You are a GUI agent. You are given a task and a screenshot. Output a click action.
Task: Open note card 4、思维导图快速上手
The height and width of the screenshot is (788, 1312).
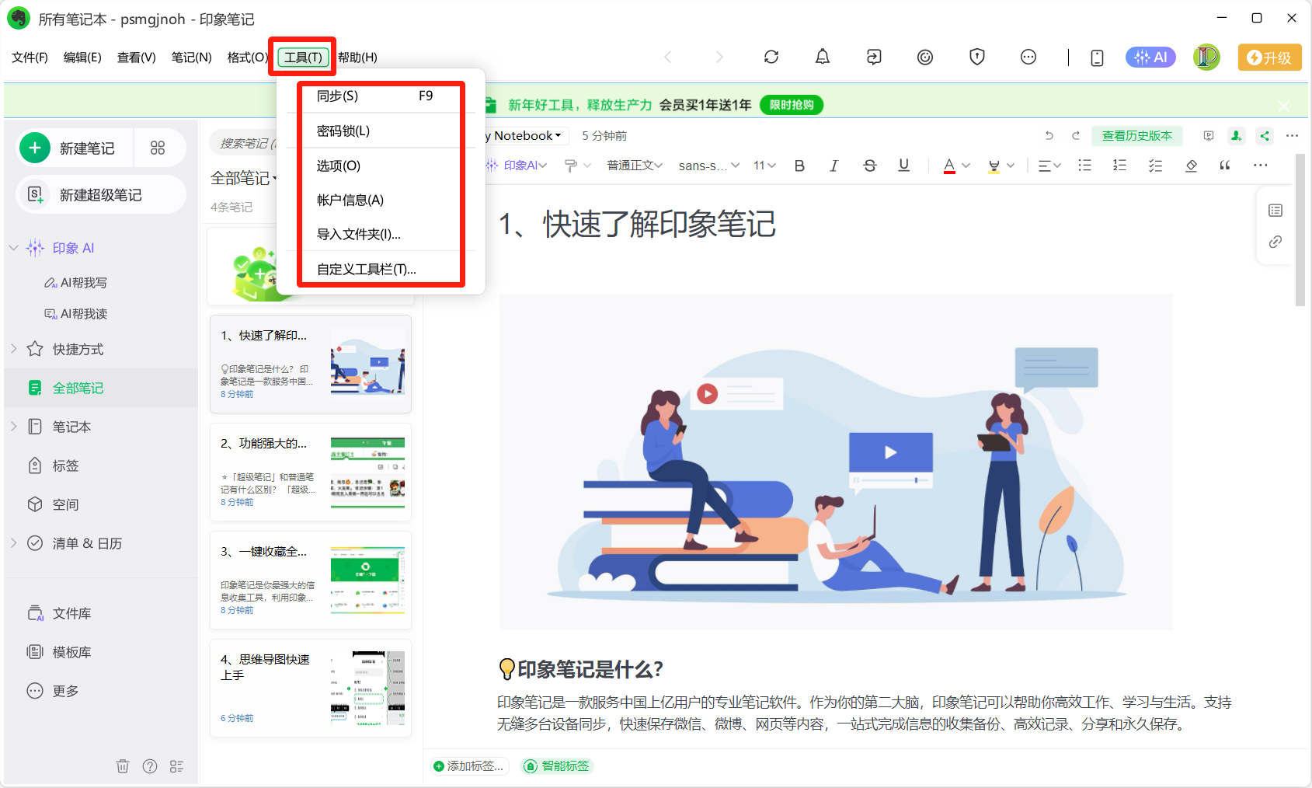(x=311, y=689)
